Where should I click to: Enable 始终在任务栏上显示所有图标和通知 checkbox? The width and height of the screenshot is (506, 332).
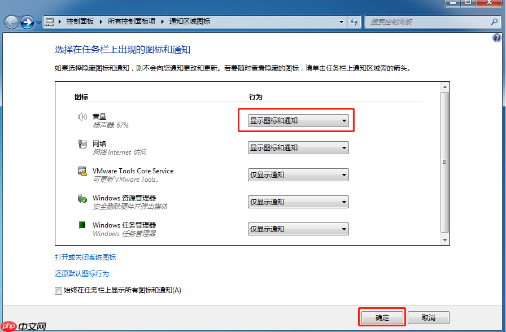coord(58,290)
